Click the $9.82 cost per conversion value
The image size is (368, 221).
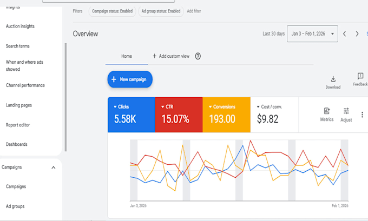coord(267,119)
